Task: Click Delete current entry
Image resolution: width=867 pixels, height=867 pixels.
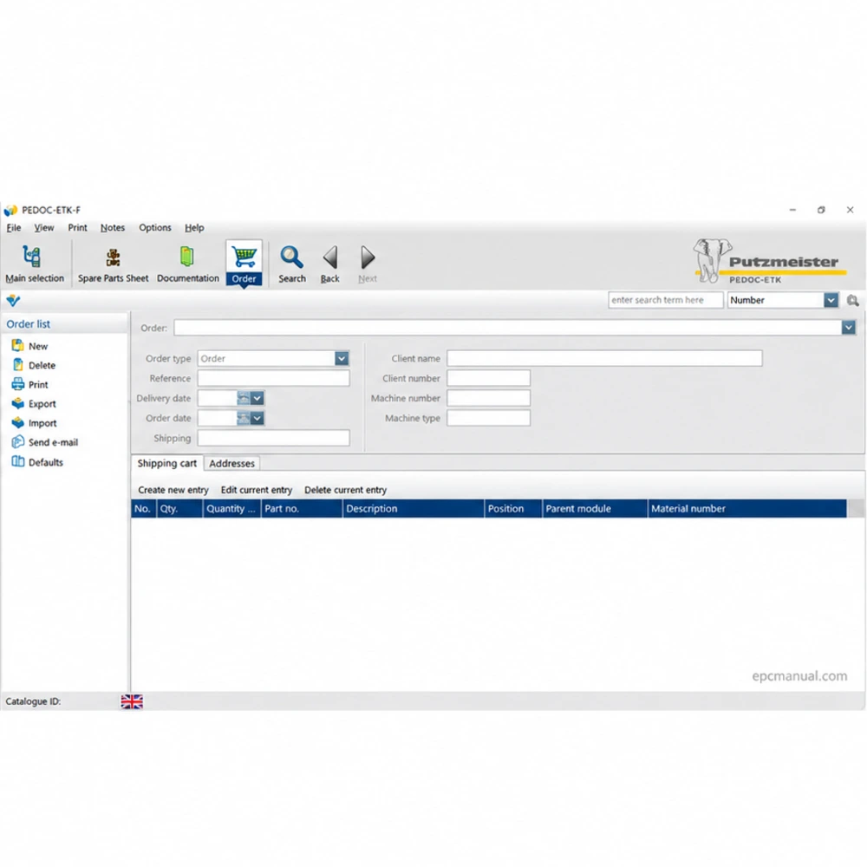Action: [346, 490]
